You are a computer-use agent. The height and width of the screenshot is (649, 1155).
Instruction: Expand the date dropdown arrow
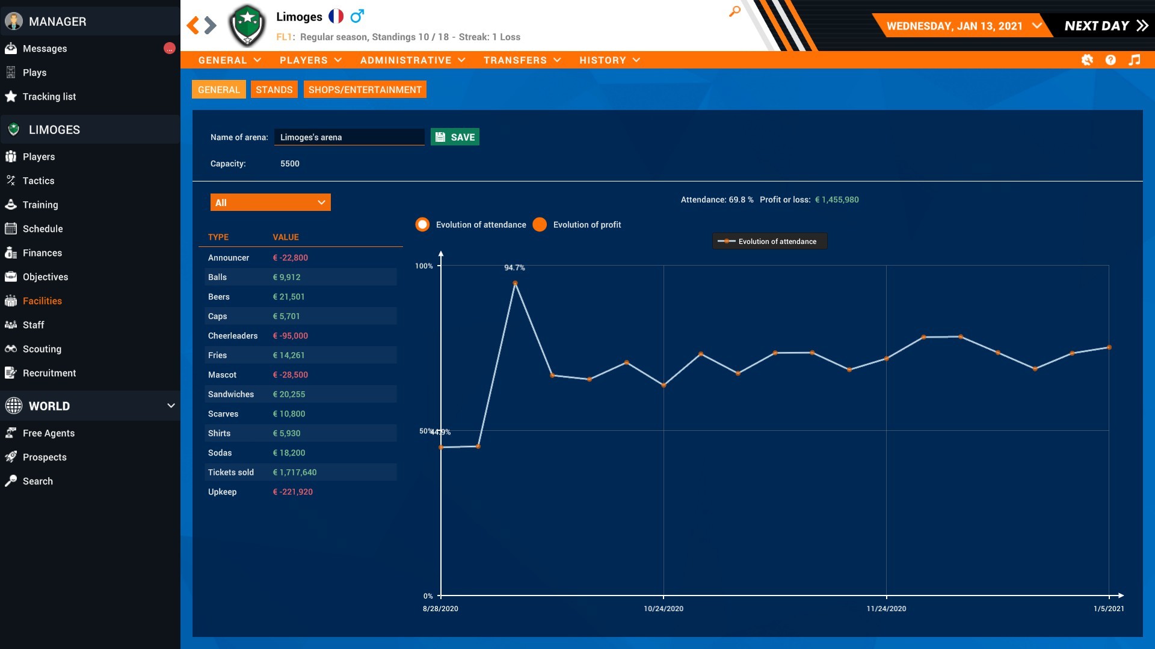click(1036, 26)
